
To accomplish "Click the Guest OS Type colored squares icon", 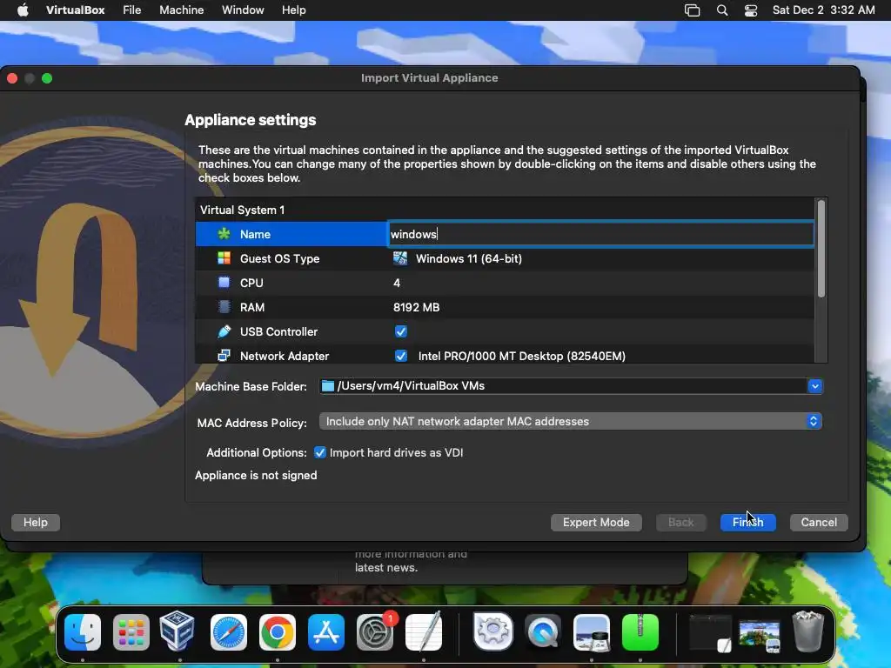I will [224, 258].
